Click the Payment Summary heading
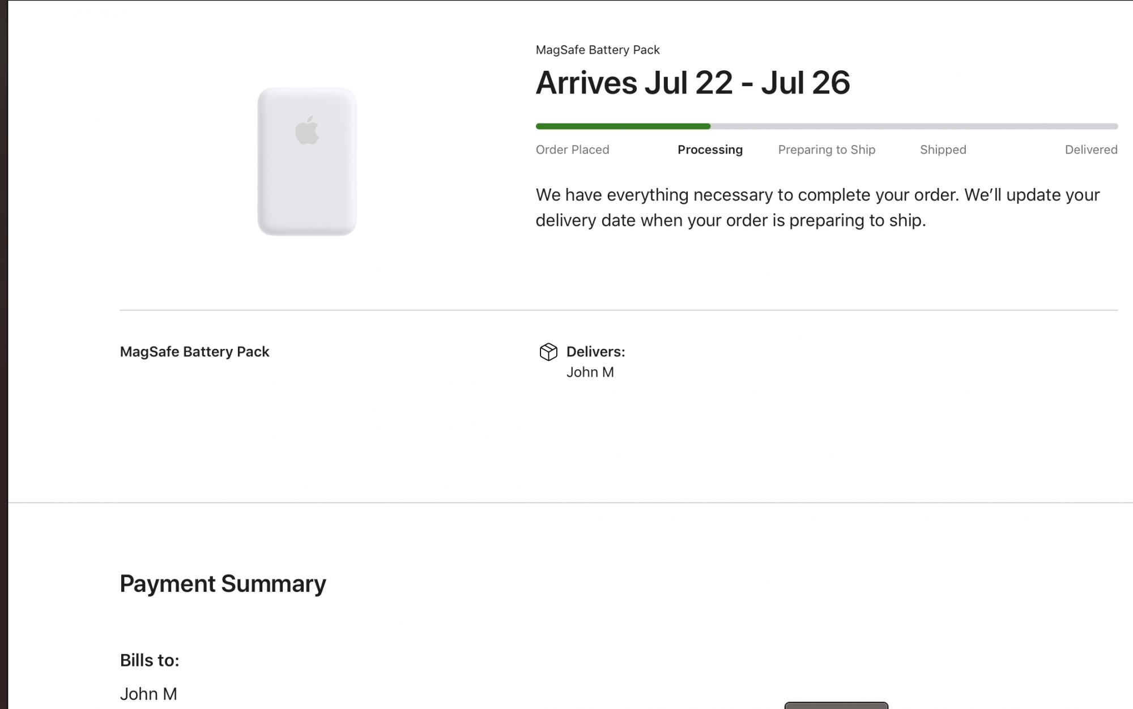Screen dimensions: 1133x709 click(x=223, y=583)
